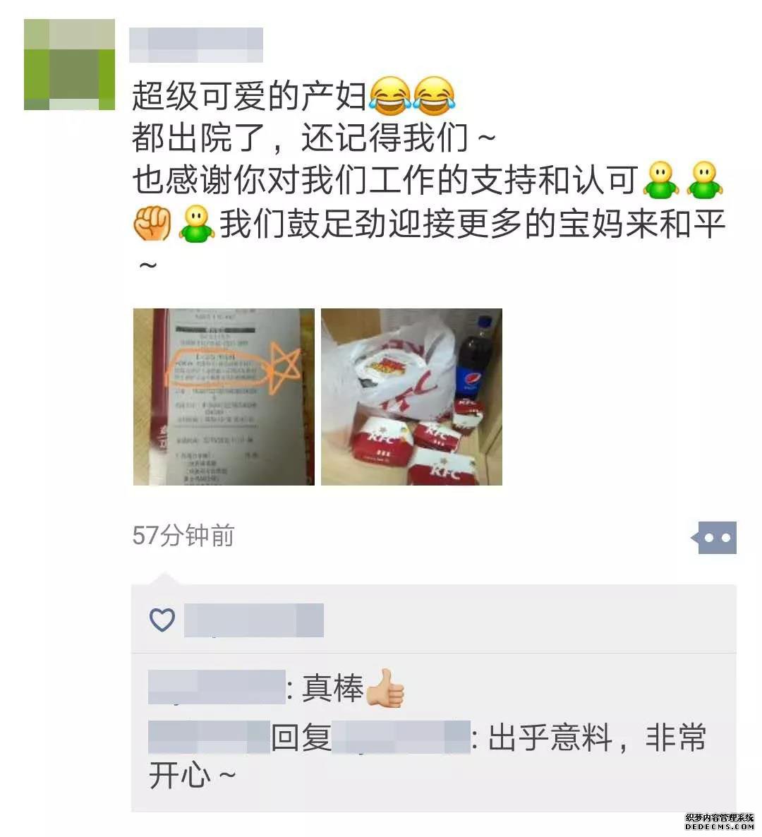This screenshot has height=837, width=762.
Task: Tap the first crying-laughing emoji
Action: pyautogui.click(x=389, y=95)
